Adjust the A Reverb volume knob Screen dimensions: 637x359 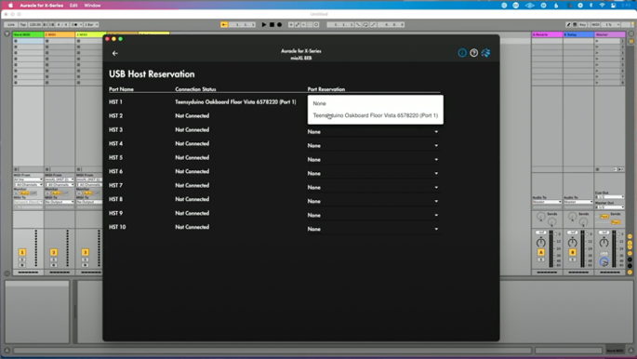(x=540, y=243)
